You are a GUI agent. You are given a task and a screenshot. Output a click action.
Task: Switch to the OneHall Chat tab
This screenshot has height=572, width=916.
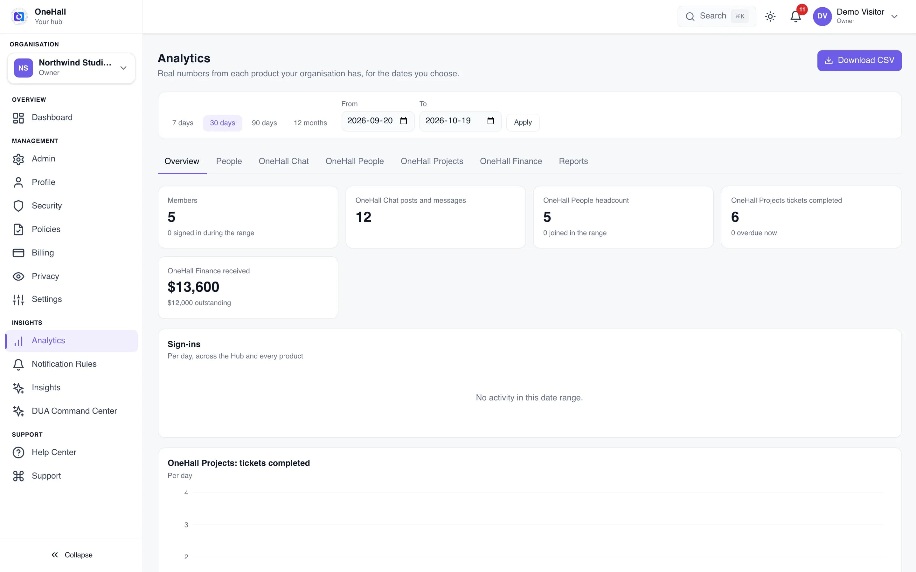coord(283,161)
